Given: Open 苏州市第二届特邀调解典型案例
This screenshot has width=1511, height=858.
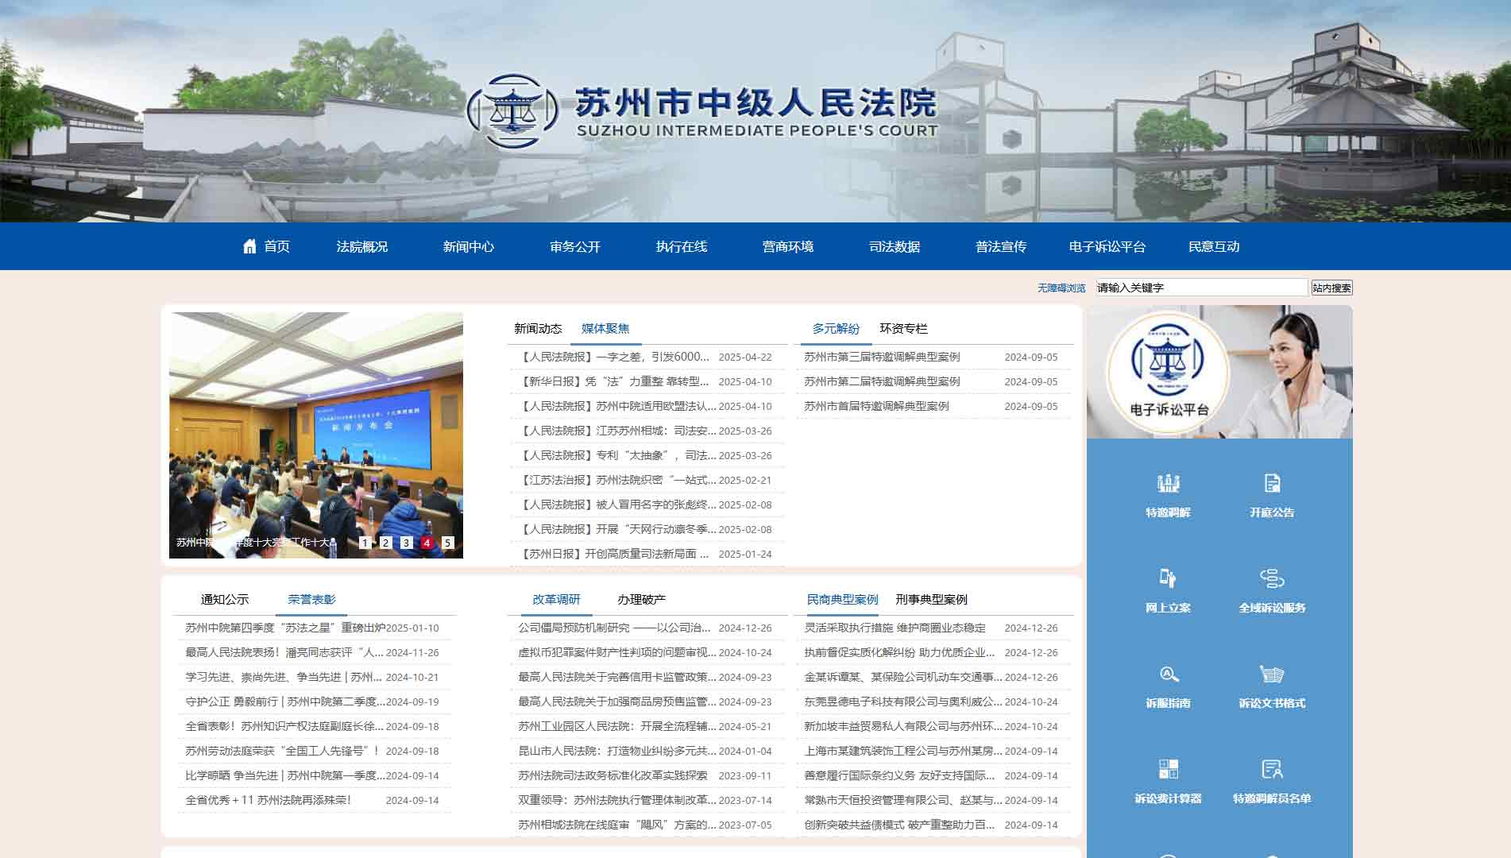Looking at the screenshot, I should pyautogui.click(x=882, y=381).
